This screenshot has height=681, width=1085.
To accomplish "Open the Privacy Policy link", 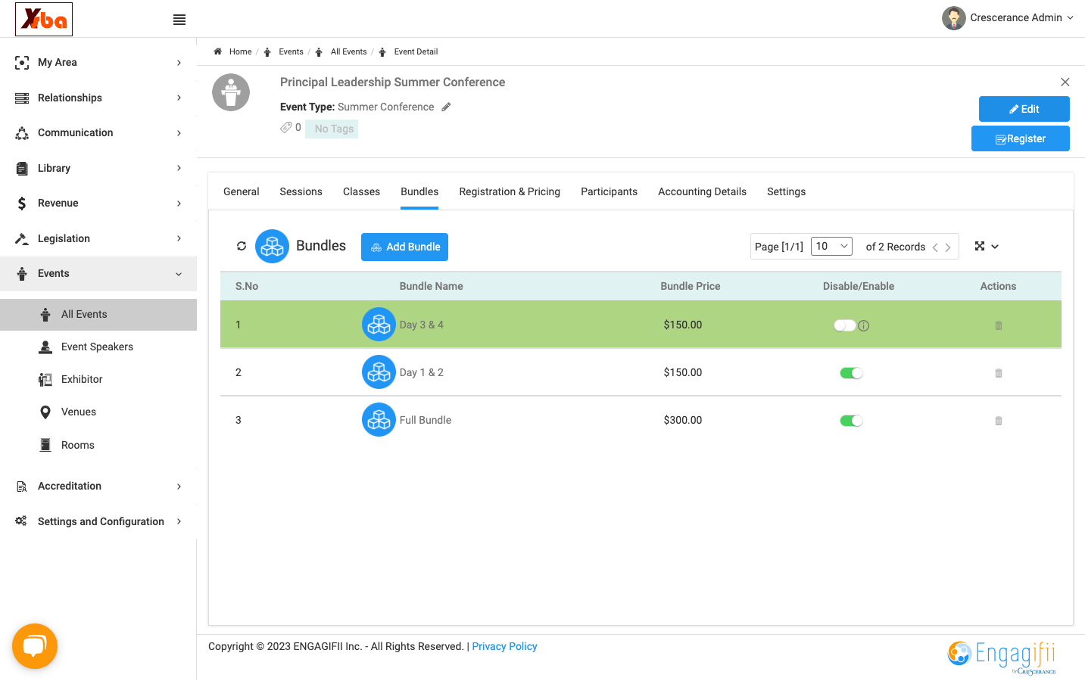I will pyautogui.click(x=504, y=646).
